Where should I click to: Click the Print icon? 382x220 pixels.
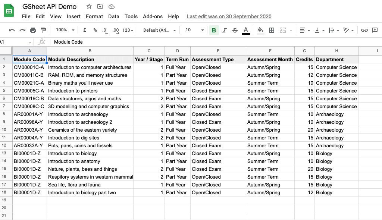(33, 30)
